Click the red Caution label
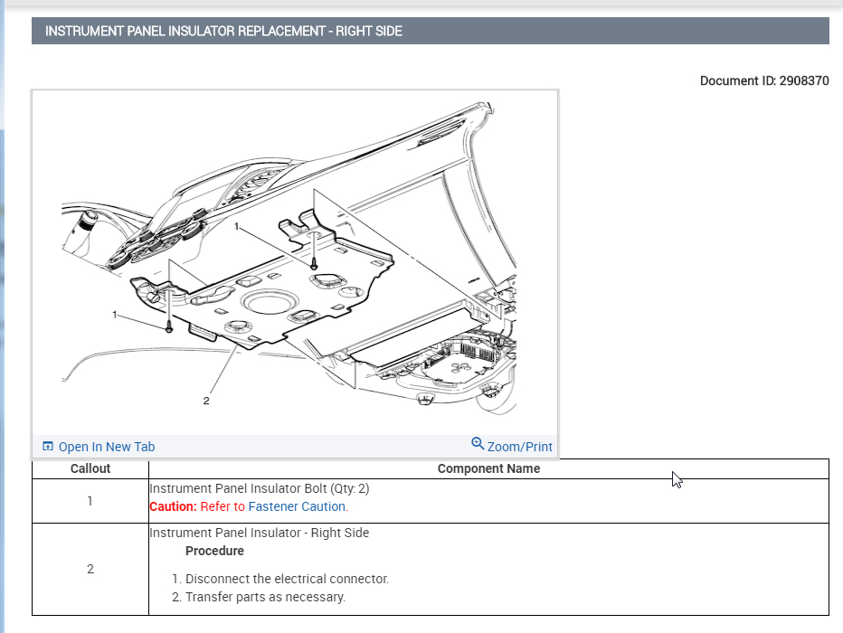Viewport: 843px width, 633px height. [173, 506]
